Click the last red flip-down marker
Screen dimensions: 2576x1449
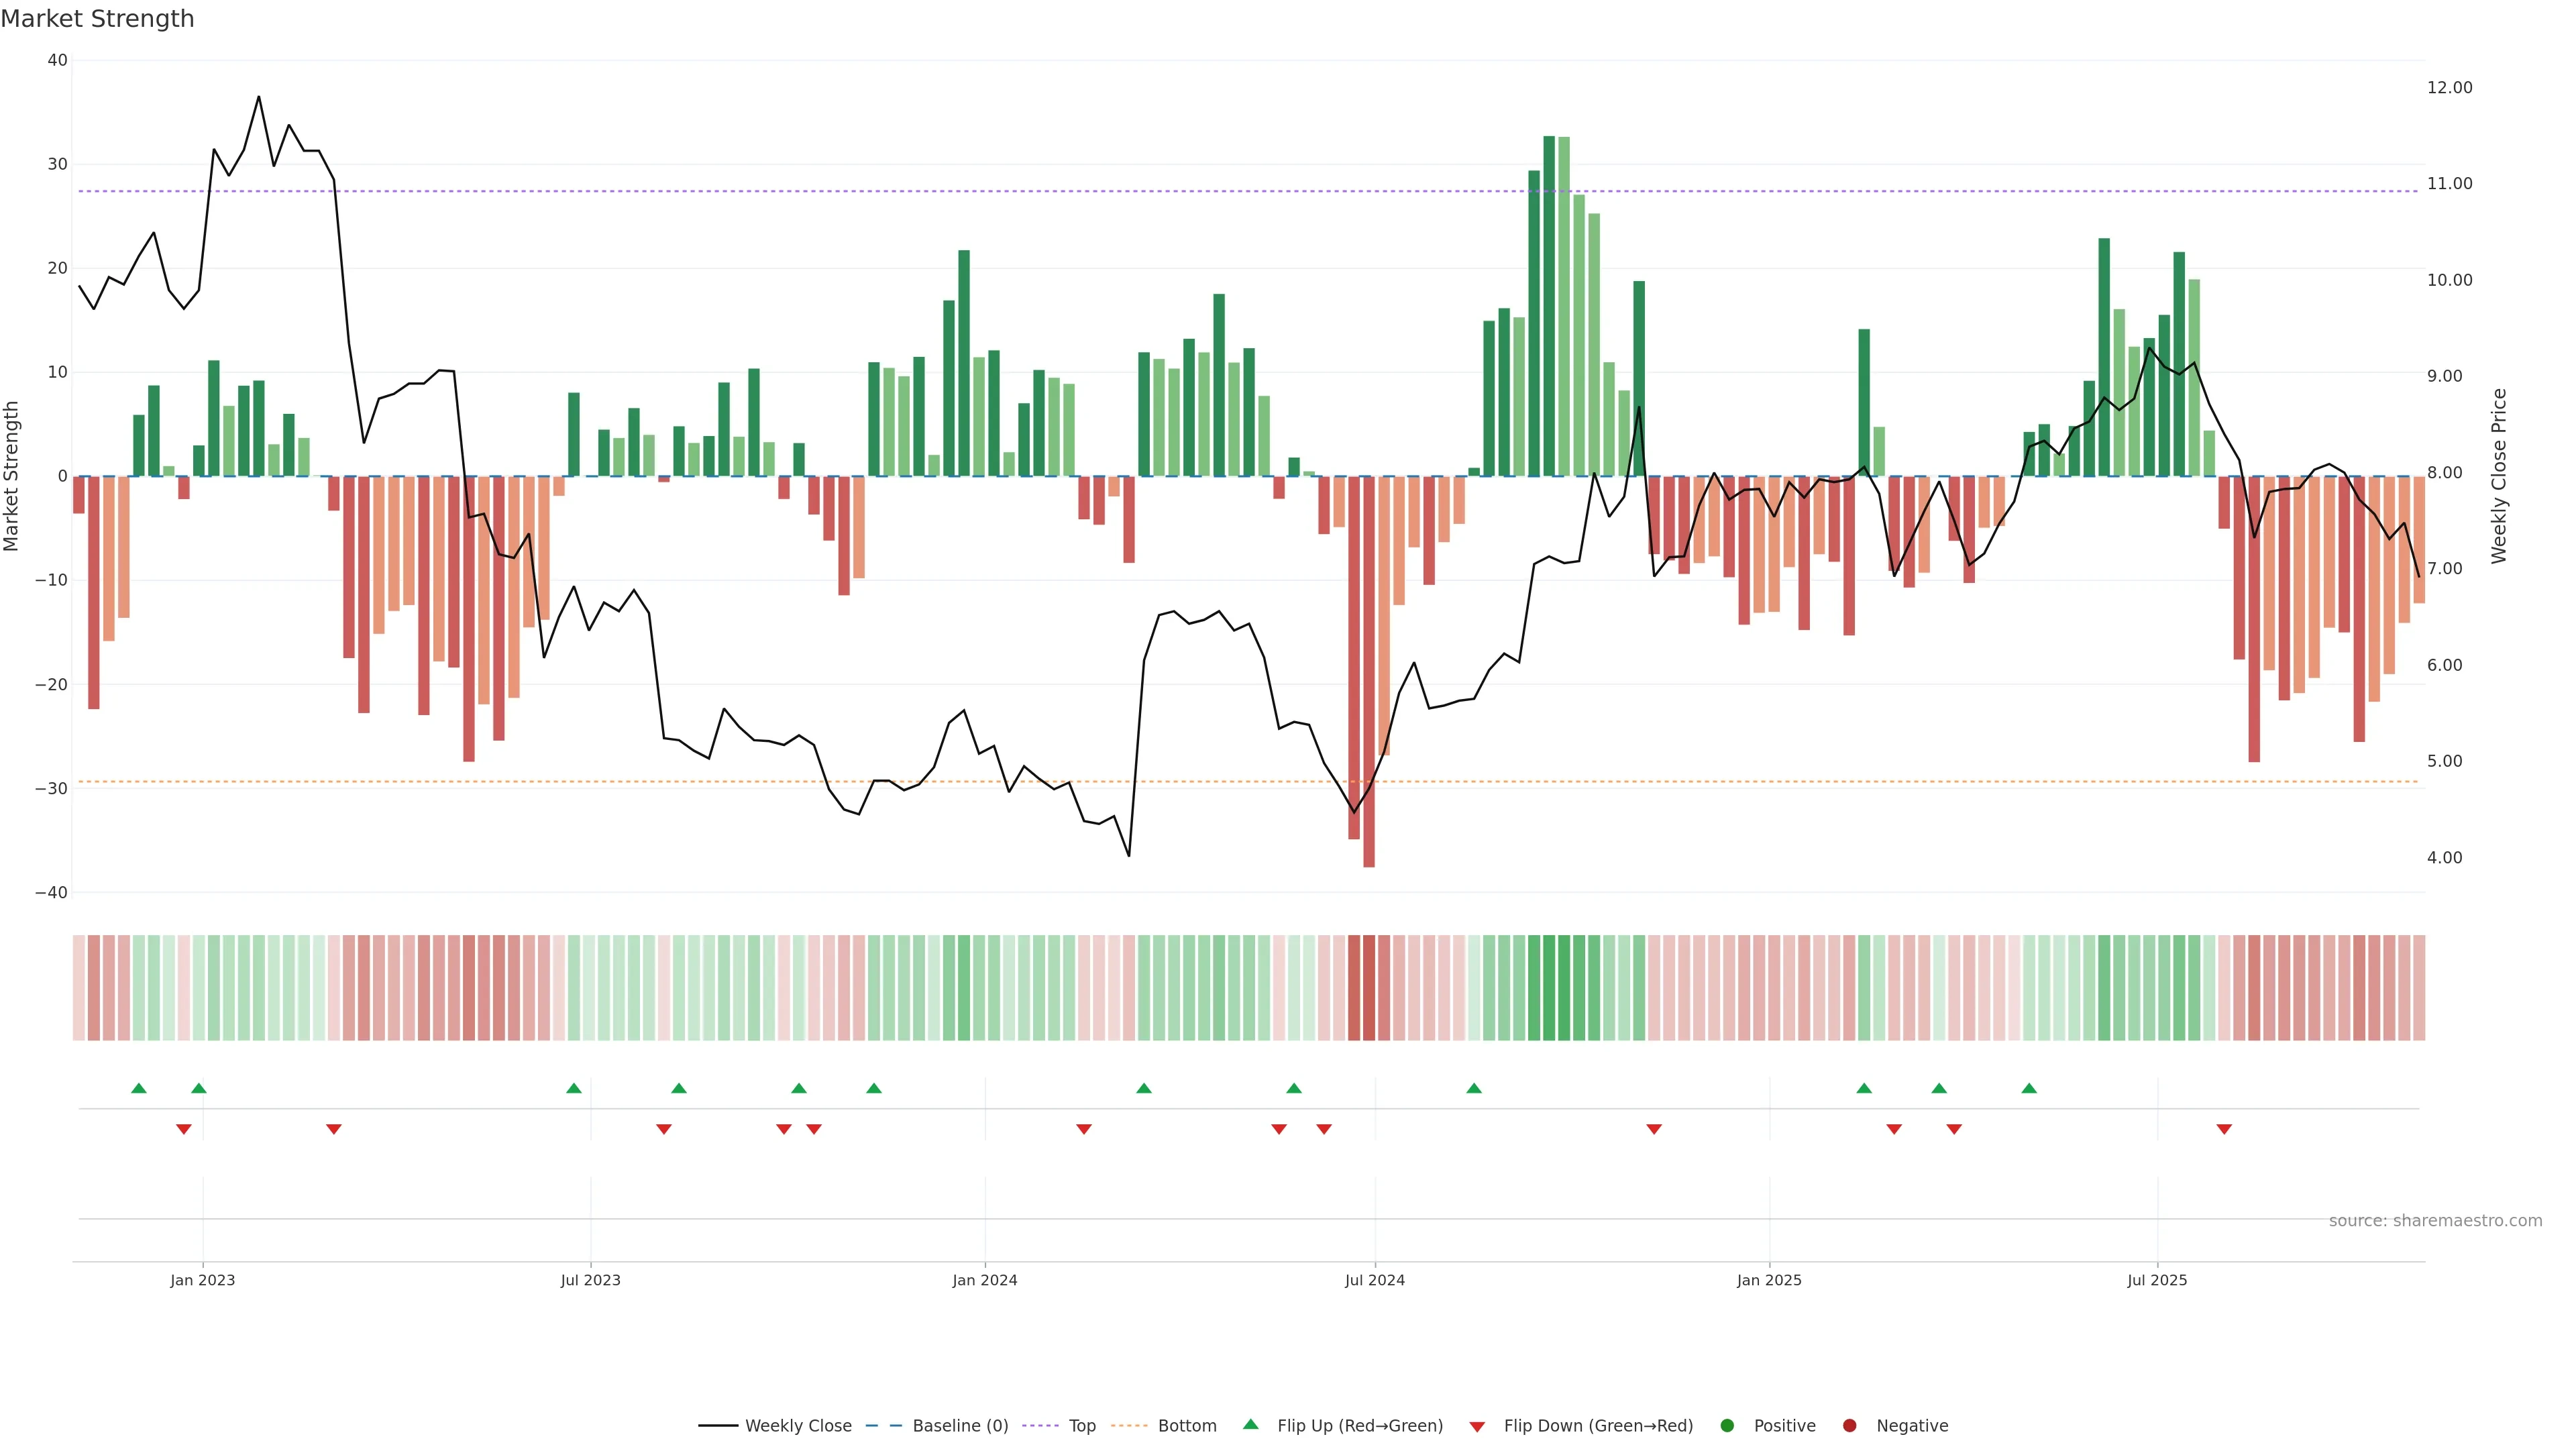(x=2224, y=1129)
